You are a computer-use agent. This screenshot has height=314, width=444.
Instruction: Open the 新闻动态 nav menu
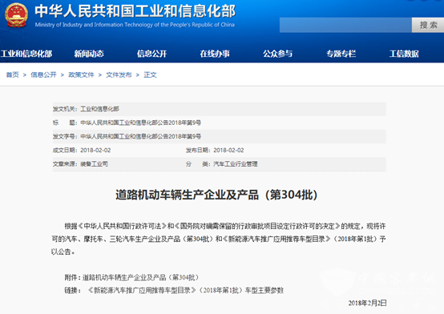click(x=89, y=54)
